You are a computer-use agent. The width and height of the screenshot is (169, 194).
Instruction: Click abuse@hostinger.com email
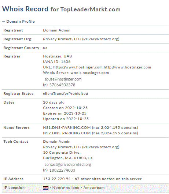click(x=63, y=79)
